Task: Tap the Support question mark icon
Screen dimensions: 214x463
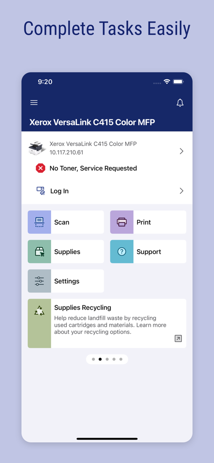Action: (x=122, y=251)
